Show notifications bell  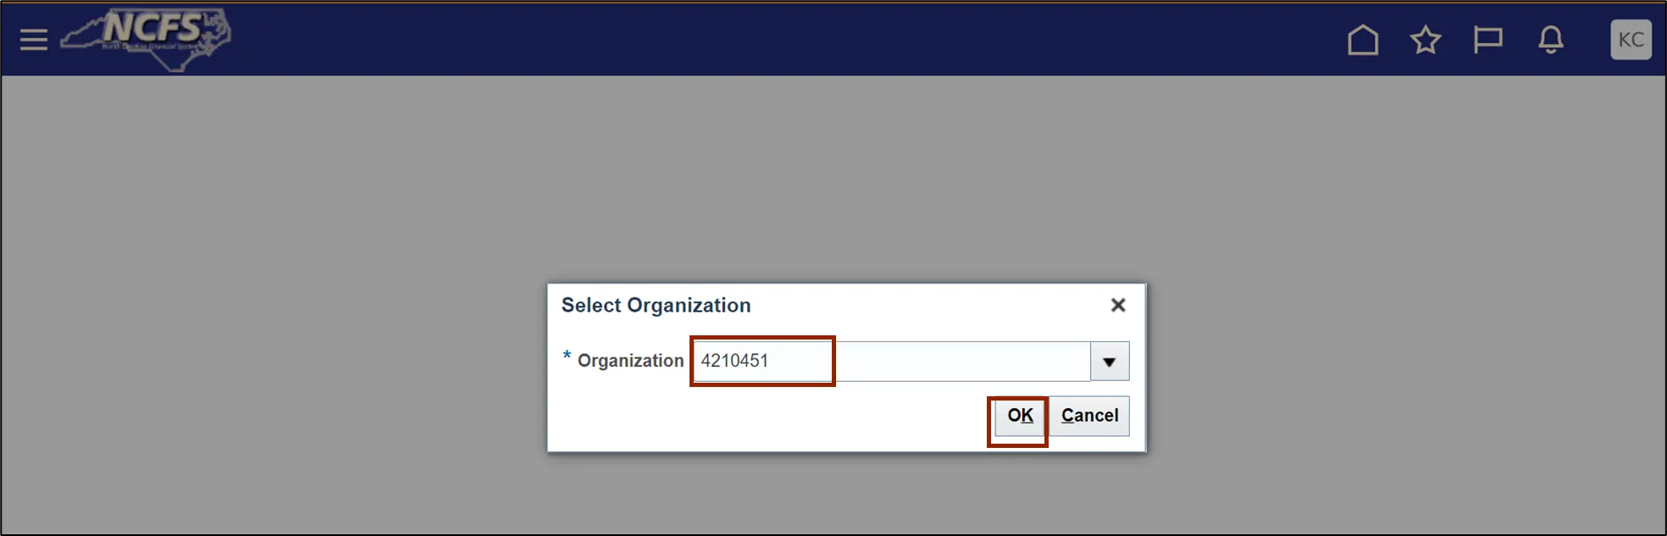click(1551, 40)
